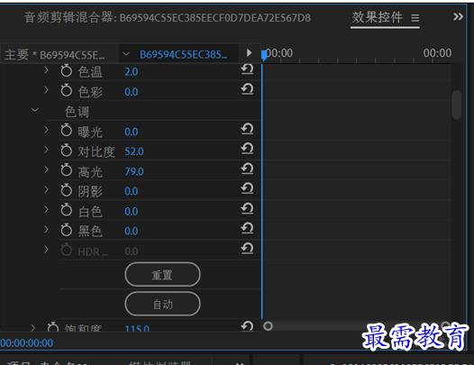
Task: Expand the 曝光 property
Action: click(x=46, y=130)
